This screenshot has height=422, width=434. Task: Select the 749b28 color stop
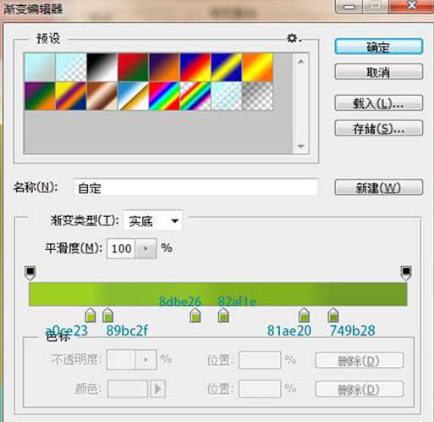click(333, 315)
